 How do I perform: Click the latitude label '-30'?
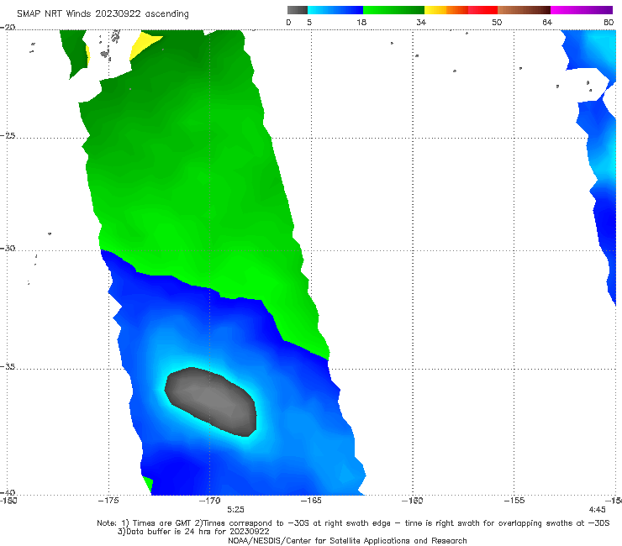[x=8, y=248]
